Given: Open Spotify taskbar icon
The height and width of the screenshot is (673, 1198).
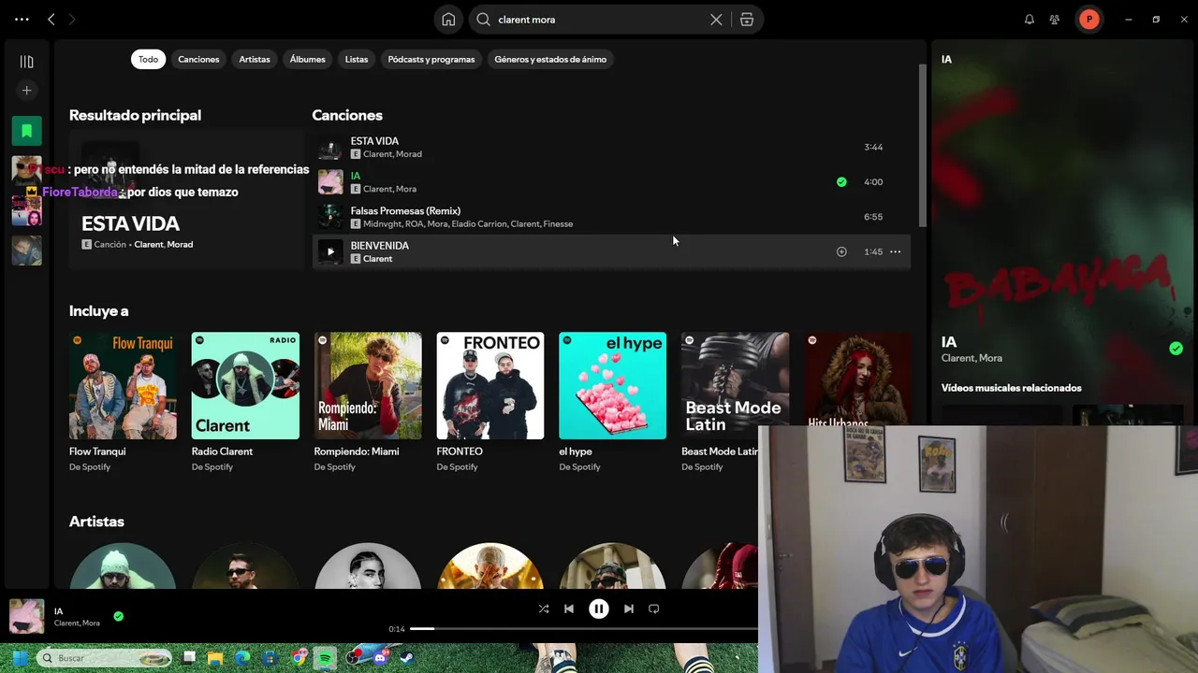Looking at the screenshot, I should [325, 658].
